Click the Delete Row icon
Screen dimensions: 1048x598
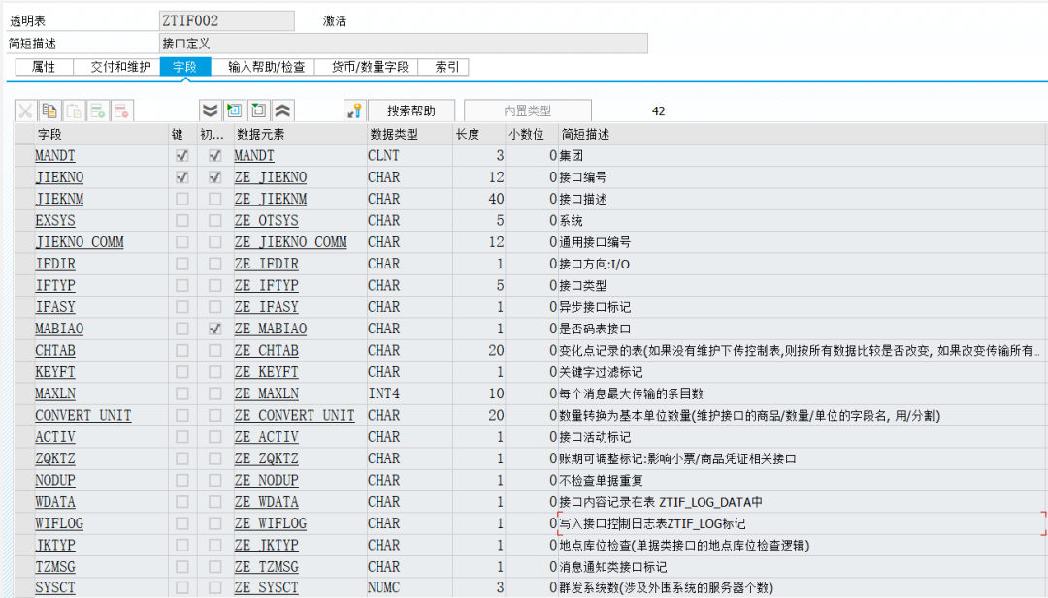point(121,110)
